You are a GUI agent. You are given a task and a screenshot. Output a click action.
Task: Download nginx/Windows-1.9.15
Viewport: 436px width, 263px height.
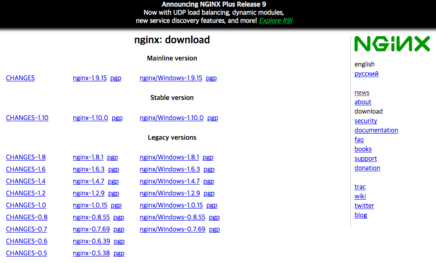(x=171, y=78)
